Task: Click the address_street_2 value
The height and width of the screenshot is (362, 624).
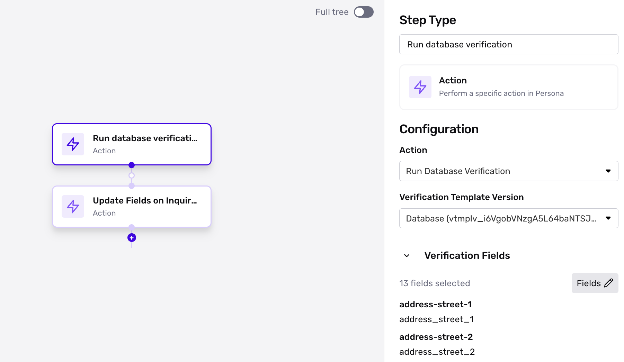Action: click(x=437, y=352)
